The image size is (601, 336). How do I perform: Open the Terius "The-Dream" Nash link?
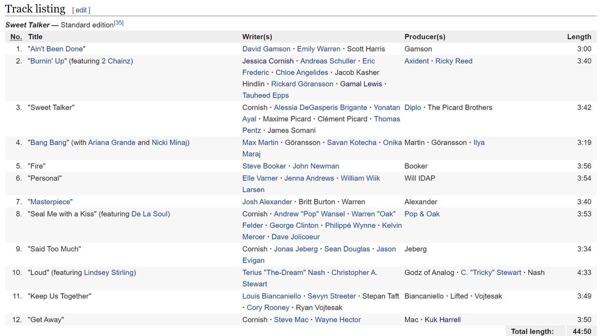pyautogui.click(x=283, y=272)
